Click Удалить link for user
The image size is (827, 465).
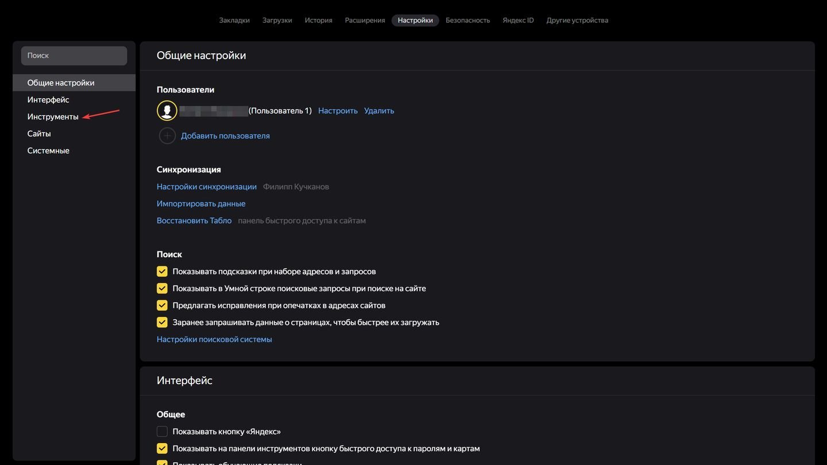[x=379, y=111]
